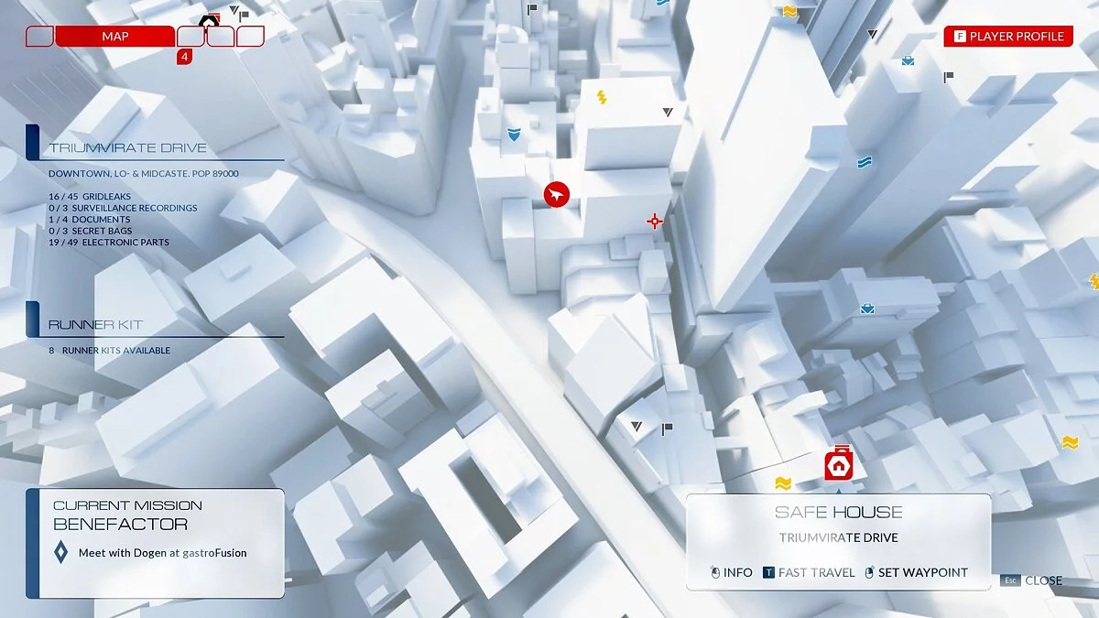1099x618 pixels.
Task: Click the SAFE HOUSE popup title
Action: pos(838,513)
